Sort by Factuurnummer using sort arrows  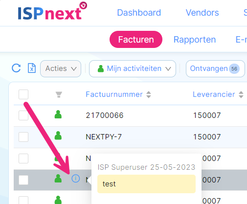[x=149, y=94]
